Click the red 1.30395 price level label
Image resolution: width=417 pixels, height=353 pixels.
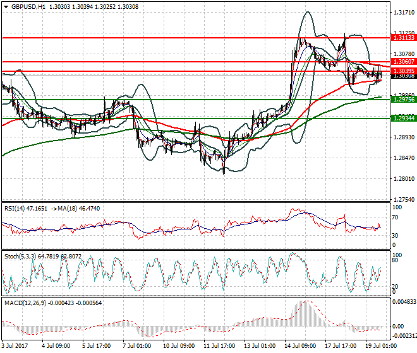pos(404,71)
